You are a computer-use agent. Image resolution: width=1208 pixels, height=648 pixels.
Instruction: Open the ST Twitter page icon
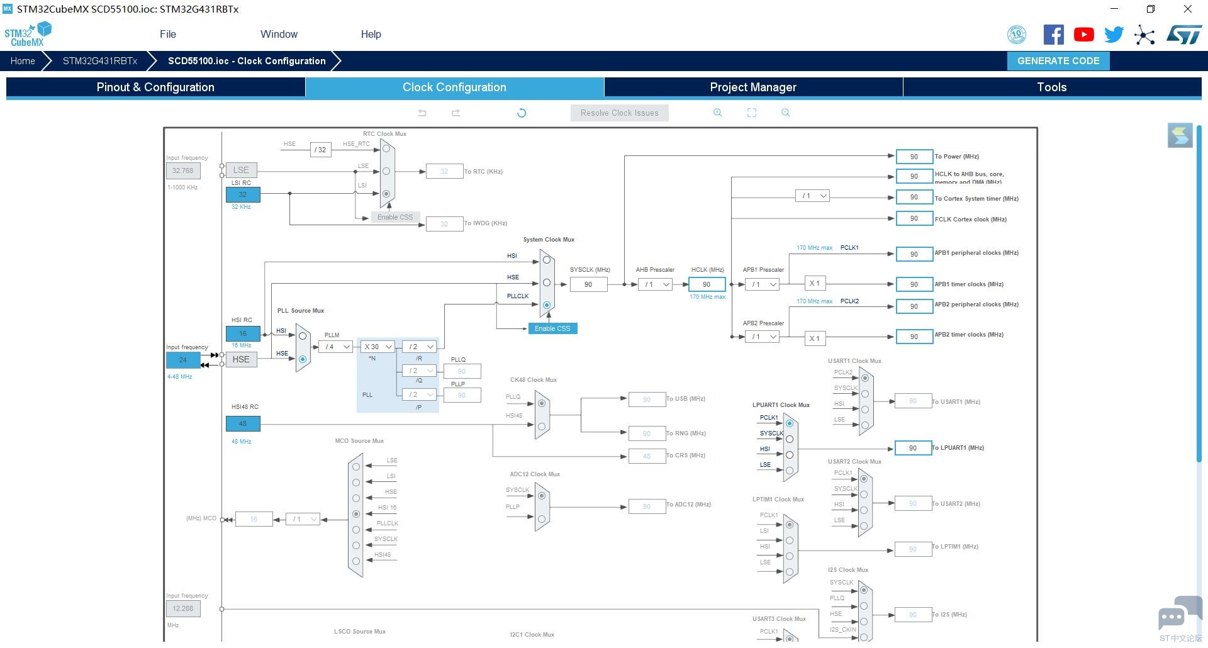[1114, 35]
